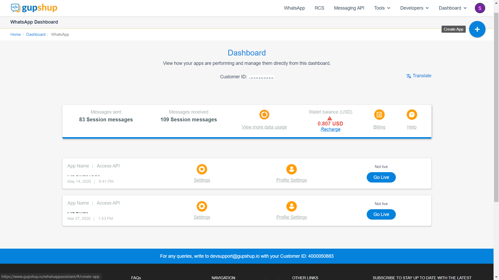Click the page vertical scrollbar thumb

[496, 107]
